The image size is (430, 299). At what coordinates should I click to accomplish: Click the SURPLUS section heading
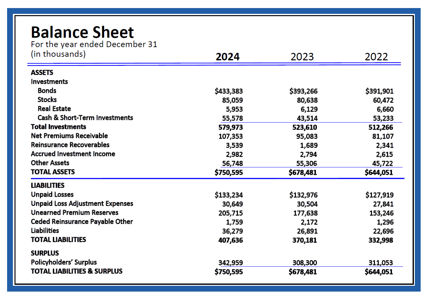pyautogui.click(x=45, y=253)
